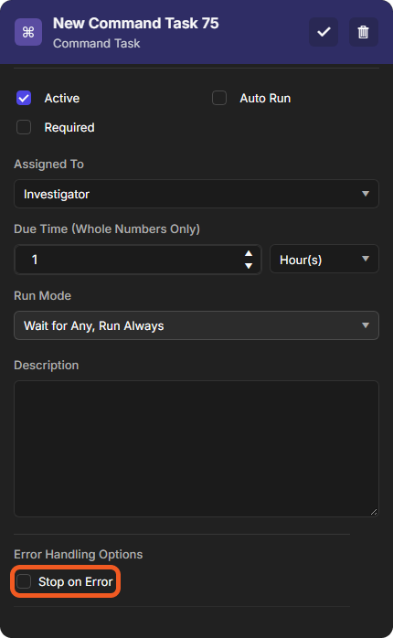Click the Command Task subtitle
The image size is (393, 638).
(x=96, y=44)
